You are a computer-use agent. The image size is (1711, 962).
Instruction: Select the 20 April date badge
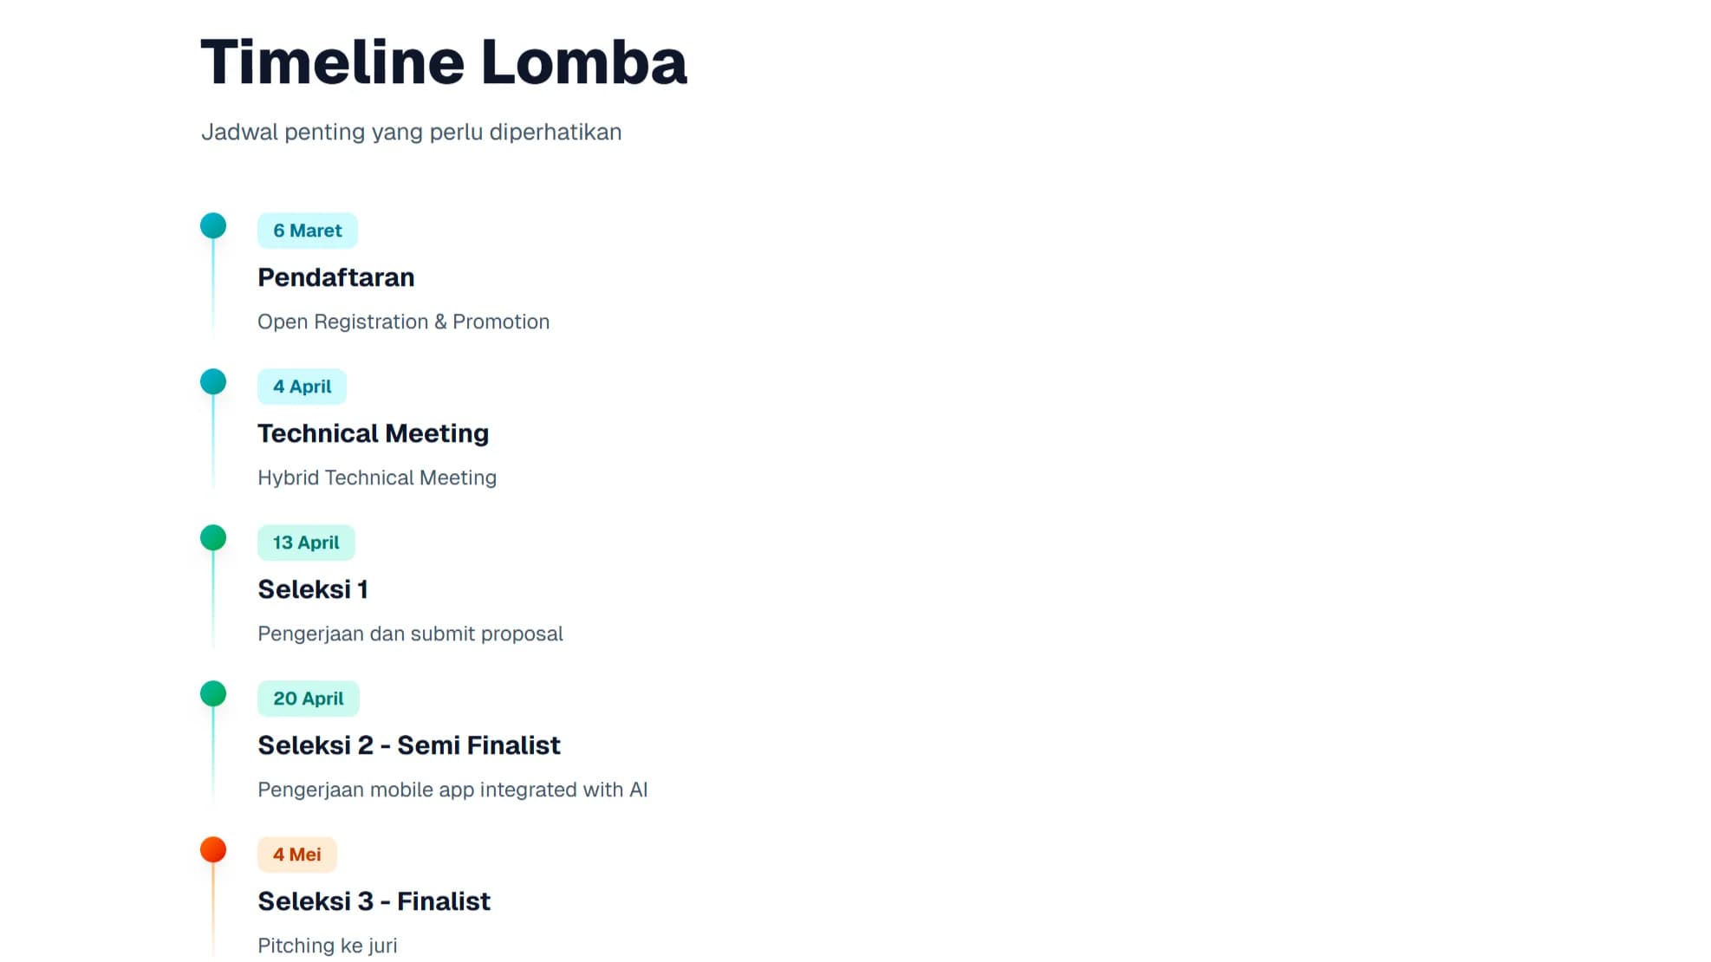tap(308, 699)
